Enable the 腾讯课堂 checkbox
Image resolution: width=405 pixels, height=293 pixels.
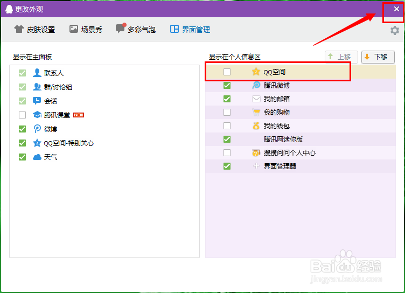coord(23,115)
